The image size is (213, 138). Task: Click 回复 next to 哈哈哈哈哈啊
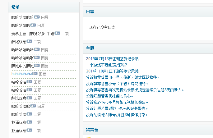[x=45, y=58]
